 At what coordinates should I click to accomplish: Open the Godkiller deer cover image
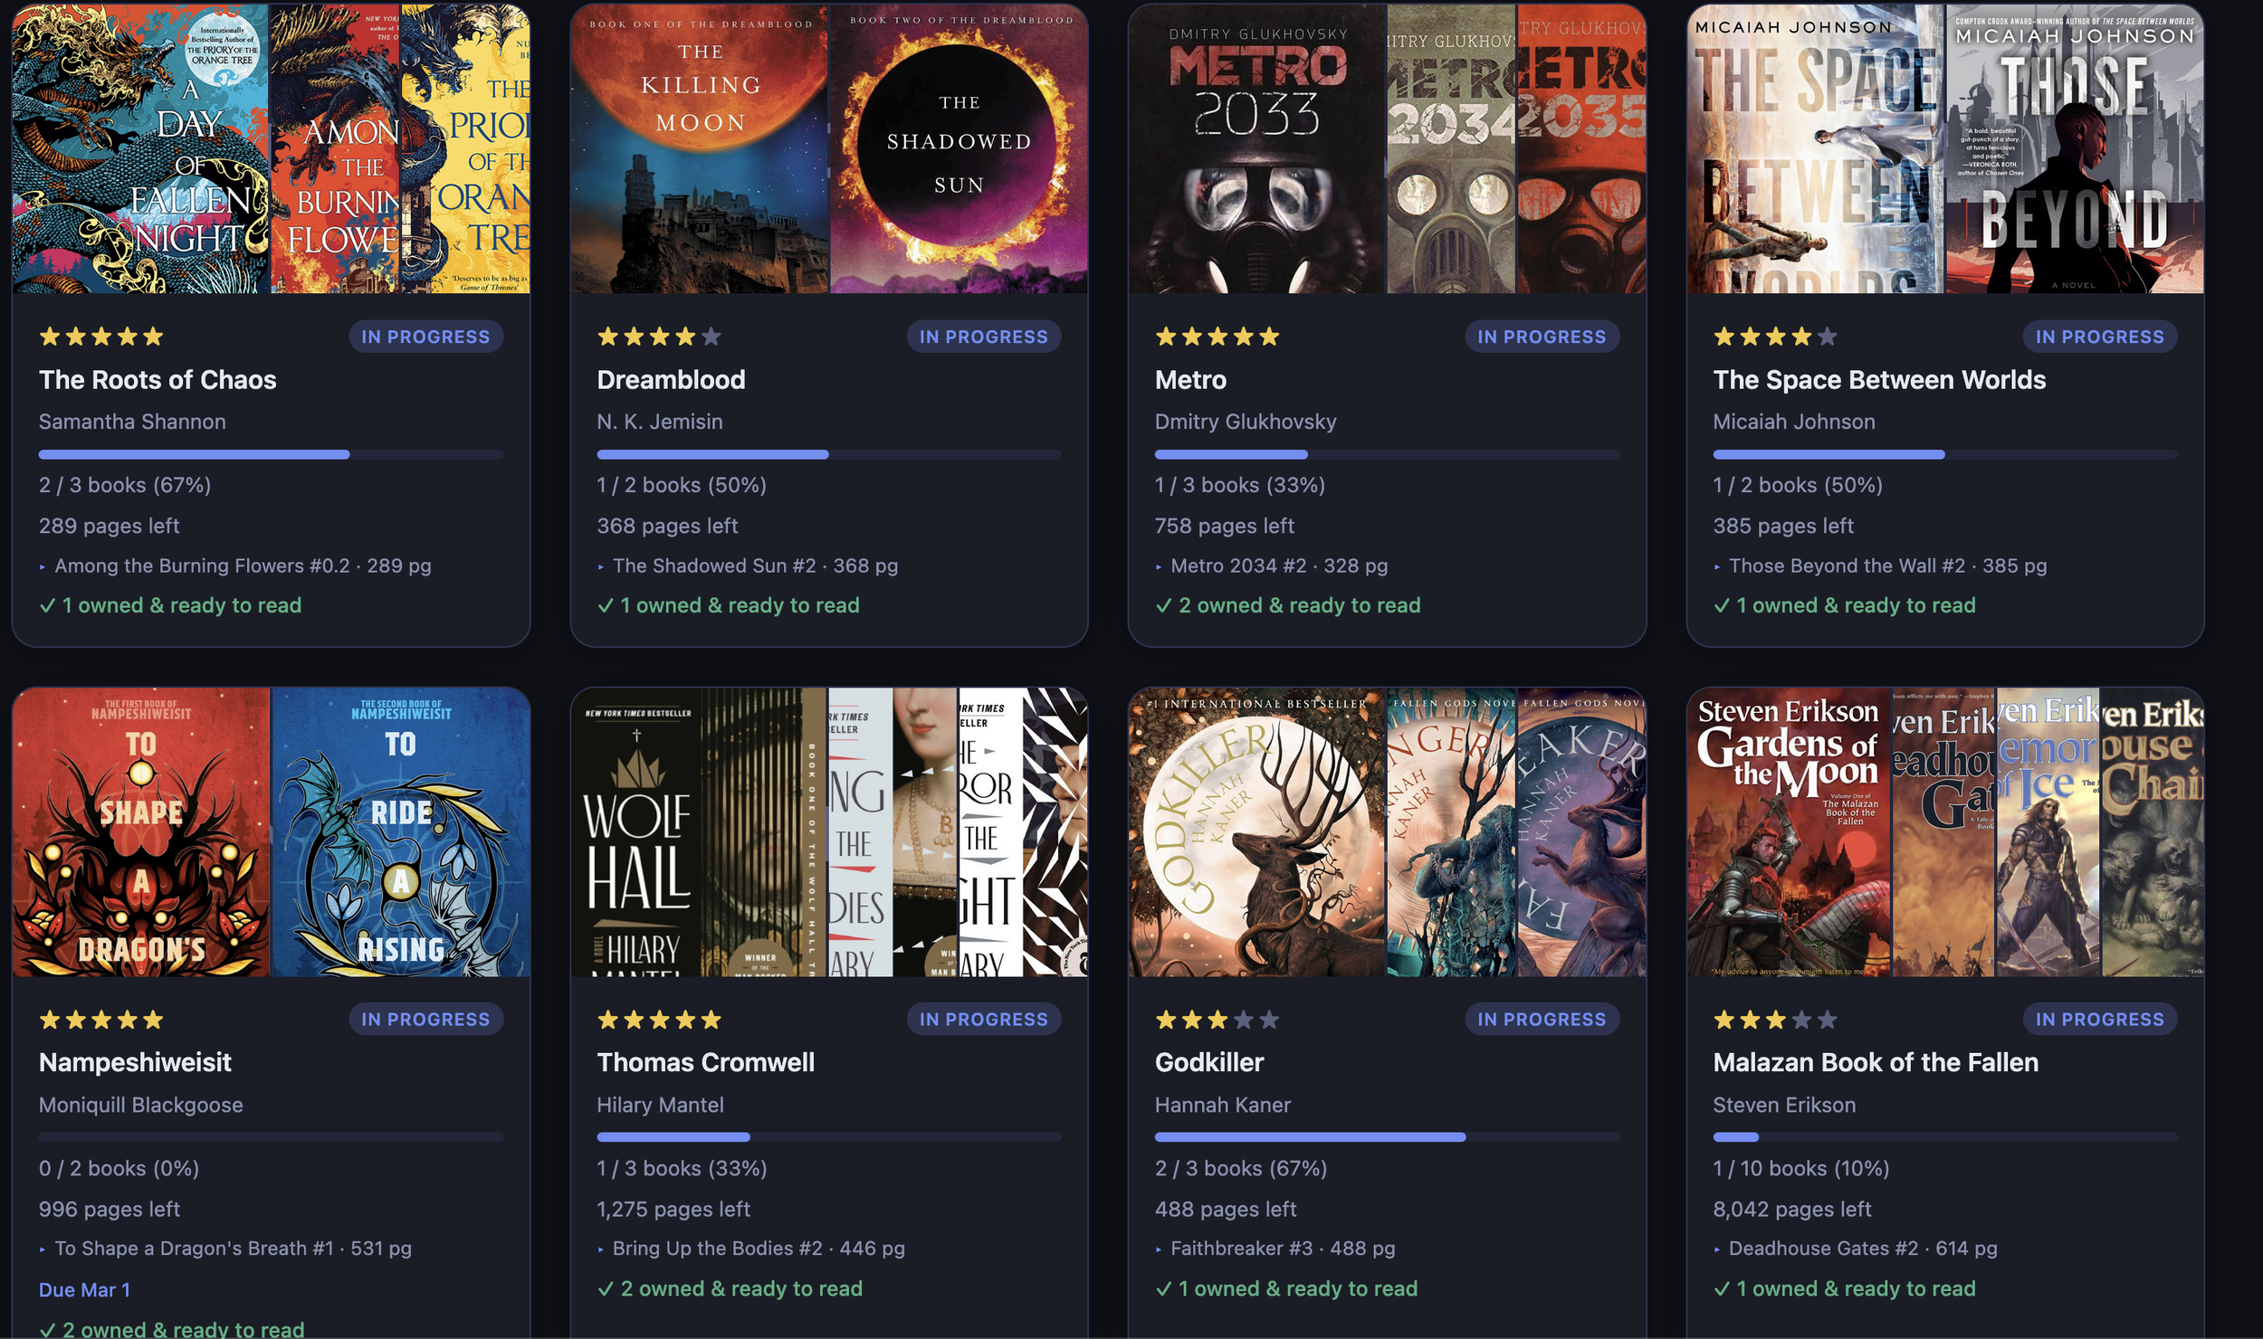(1256, 832)
